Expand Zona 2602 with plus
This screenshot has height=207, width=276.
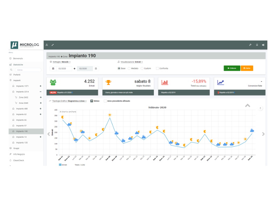click(x=41, y=97)
